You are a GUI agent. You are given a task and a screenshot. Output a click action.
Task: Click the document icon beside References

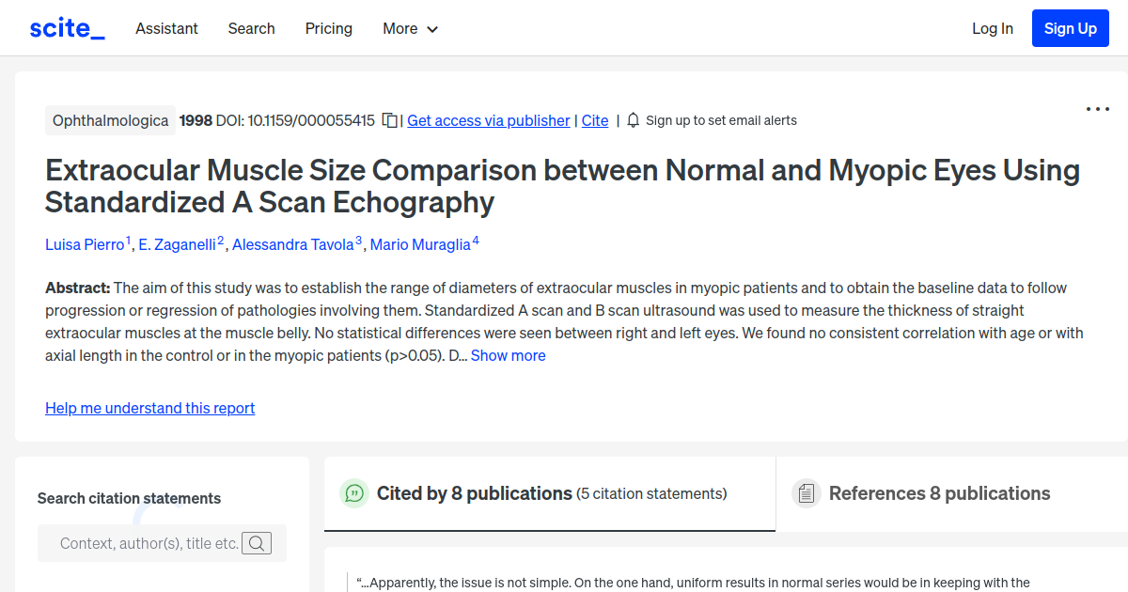click(x=806, y=492)
